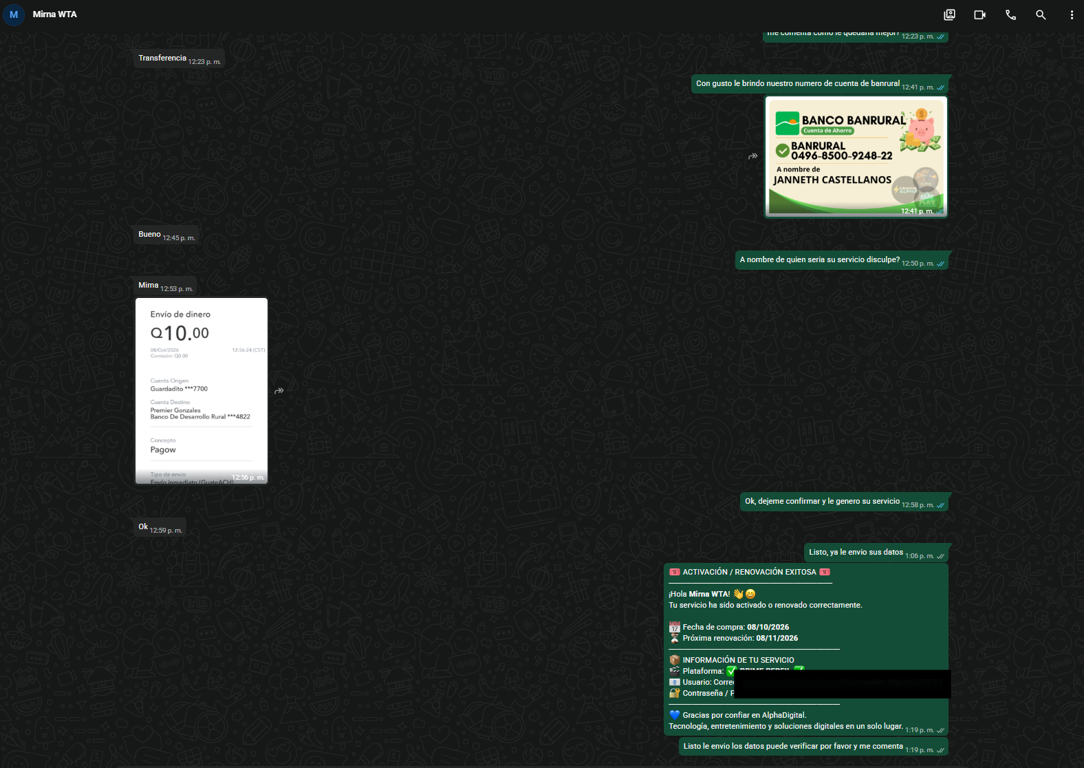Start a video call with Mirna WTA
Viewport: 1084px width, 768px height.
pyautogui.click(x=980, y=14)
